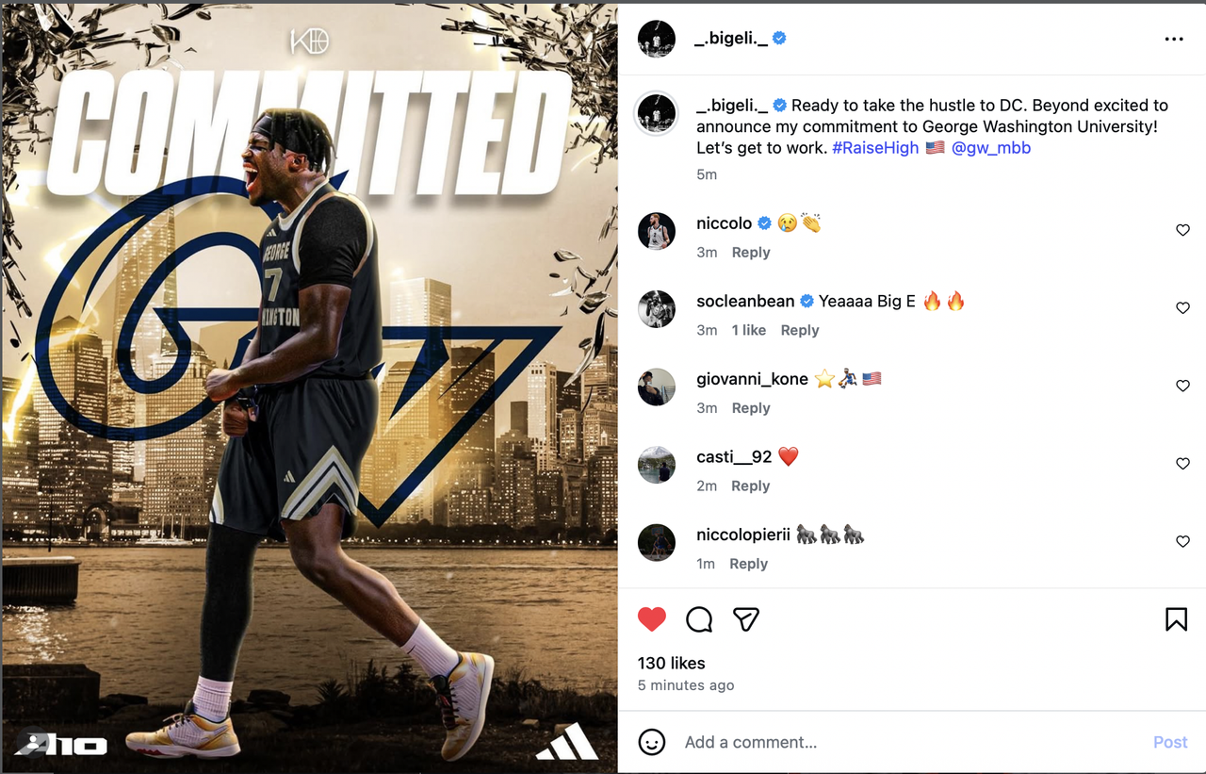This screenshot has width=1206, height=774.
Task: Share the post with the paper plane icon
Action: pos(746,619)
